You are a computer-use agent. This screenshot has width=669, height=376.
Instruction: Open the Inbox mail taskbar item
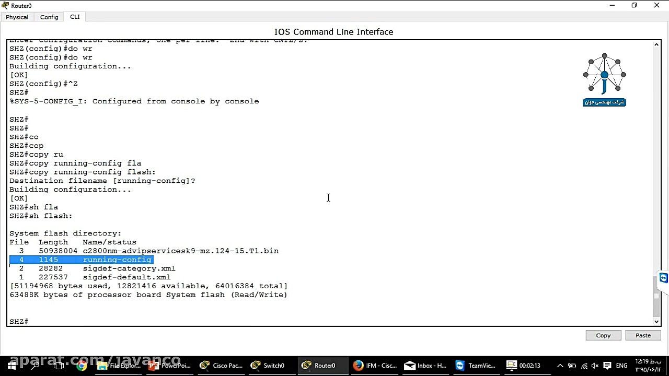tap(426, 366)
